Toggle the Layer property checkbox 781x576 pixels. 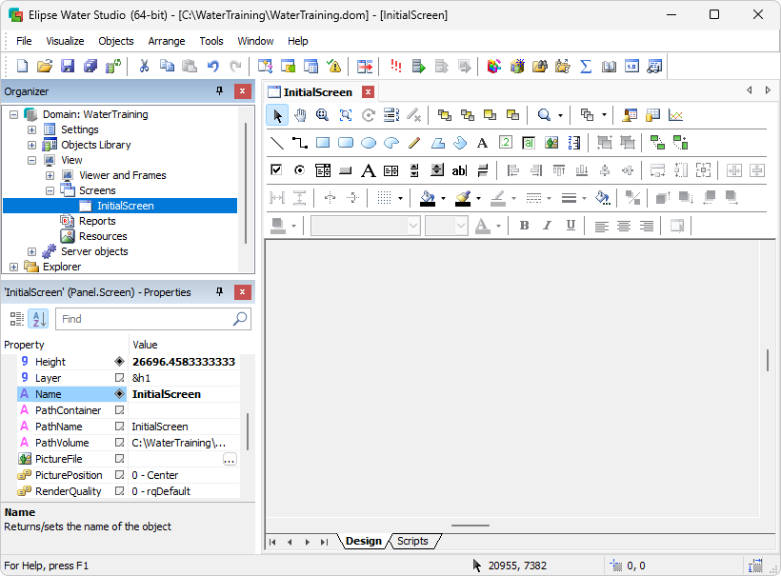(x=118, y=378)
